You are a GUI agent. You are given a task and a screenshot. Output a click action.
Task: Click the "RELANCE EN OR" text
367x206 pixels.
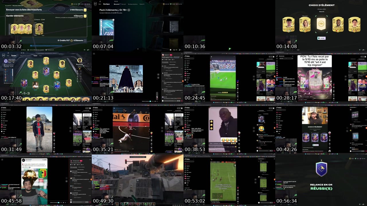[x=321, y=185]
